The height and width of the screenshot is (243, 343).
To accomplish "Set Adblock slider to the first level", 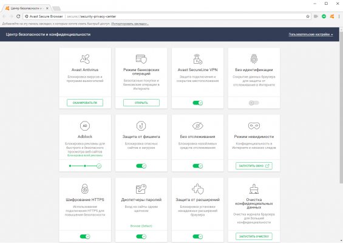I will coord(70,166).
